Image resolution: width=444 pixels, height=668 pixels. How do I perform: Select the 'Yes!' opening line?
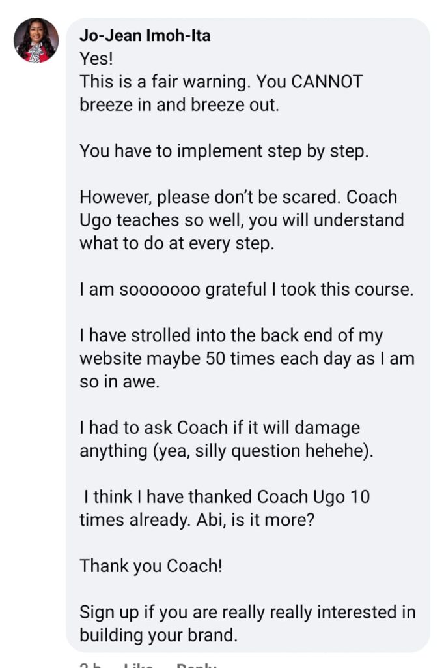[96, 59]
